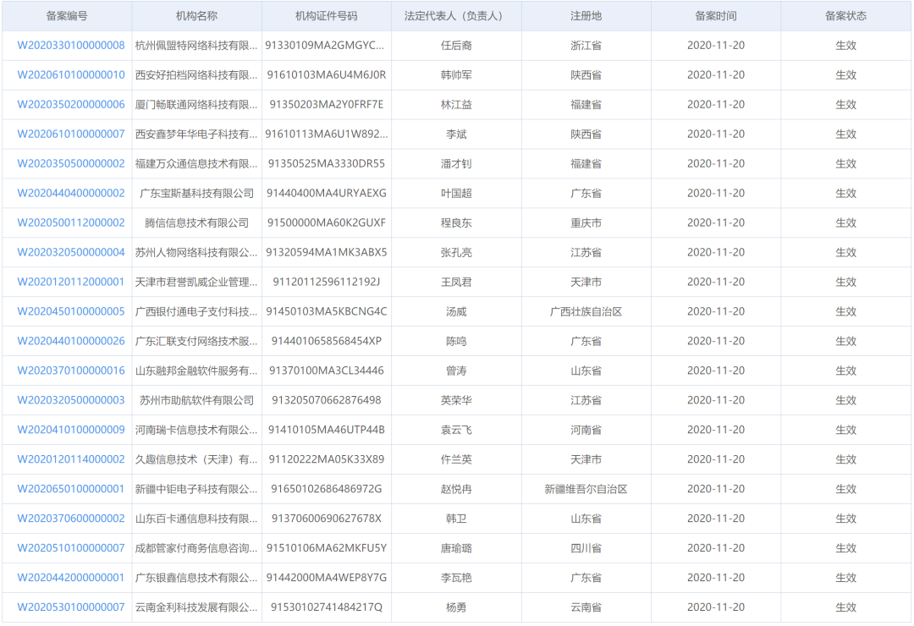Screen dimensions: 914x626
Task: Select certificate number 91370100MA3CL34446
Action: [x=327, y=371]
